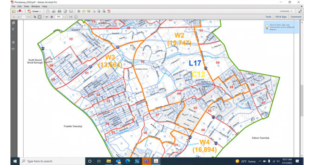Print the Piscataway map using the Print icon
The height and width of the screenshot is (165, 314).
pos(59,11)
